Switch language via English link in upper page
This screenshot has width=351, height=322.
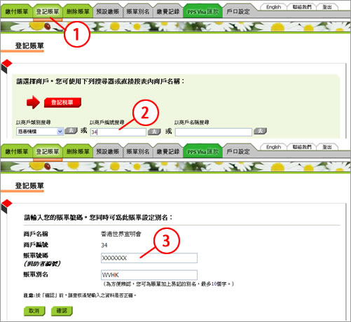pyautogui.click(x=274, y=7)
